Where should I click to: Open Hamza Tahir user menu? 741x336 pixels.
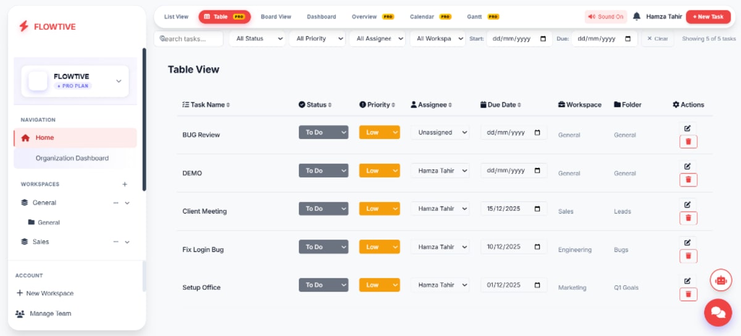664,17
